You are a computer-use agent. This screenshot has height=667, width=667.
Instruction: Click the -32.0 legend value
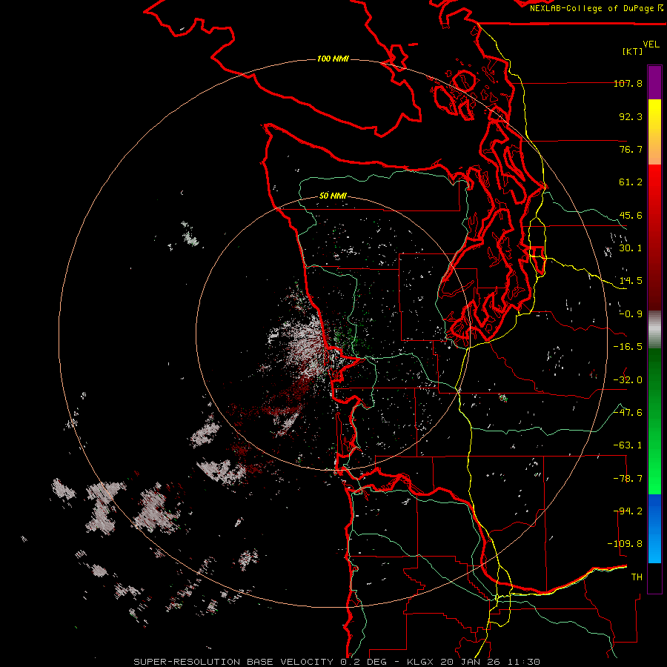pos(628,380)
